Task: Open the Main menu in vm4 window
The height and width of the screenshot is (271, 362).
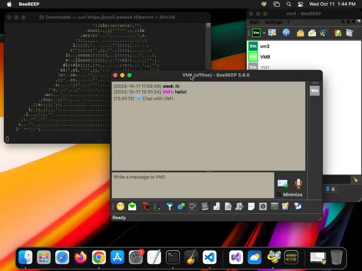Action: (x=255, y=22)
